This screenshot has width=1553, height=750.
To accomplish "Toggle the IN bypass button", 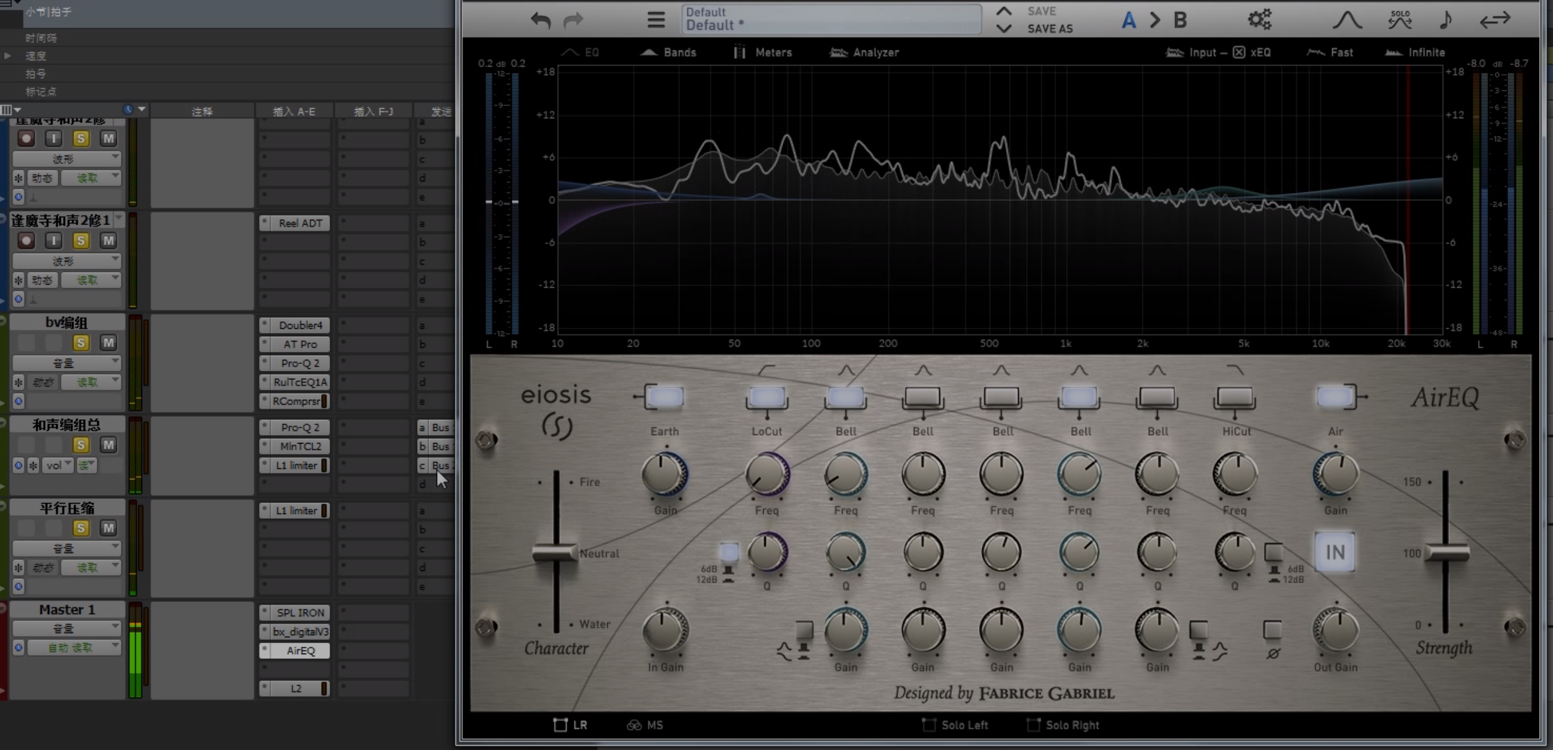I will tap(1334, 552).
